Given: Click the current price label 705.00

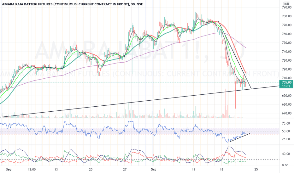Looking at the screenshot, I should pyautogui.click(x=287, y=82).
